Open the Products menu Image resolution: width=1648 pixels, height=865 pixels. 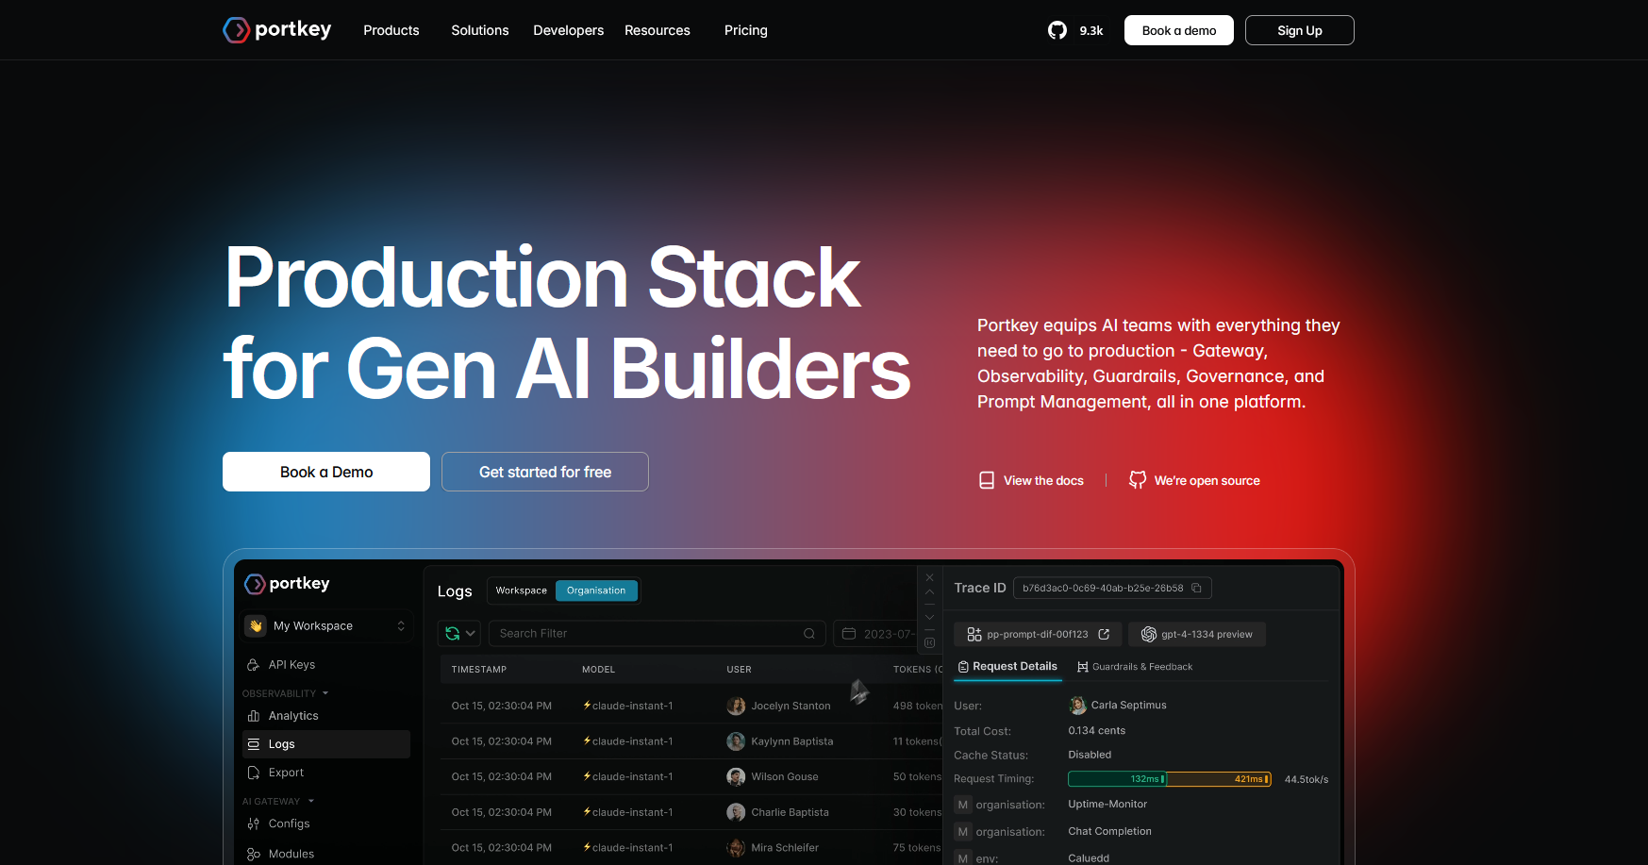[391, 30]
